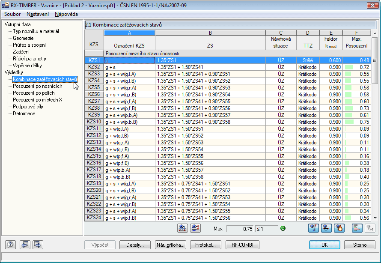
Task: Go to next window with right arrow icon
Action: pos(38,245)
